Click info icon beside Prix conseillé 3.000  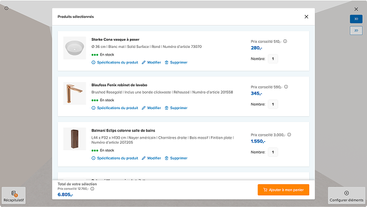[289, 135]
